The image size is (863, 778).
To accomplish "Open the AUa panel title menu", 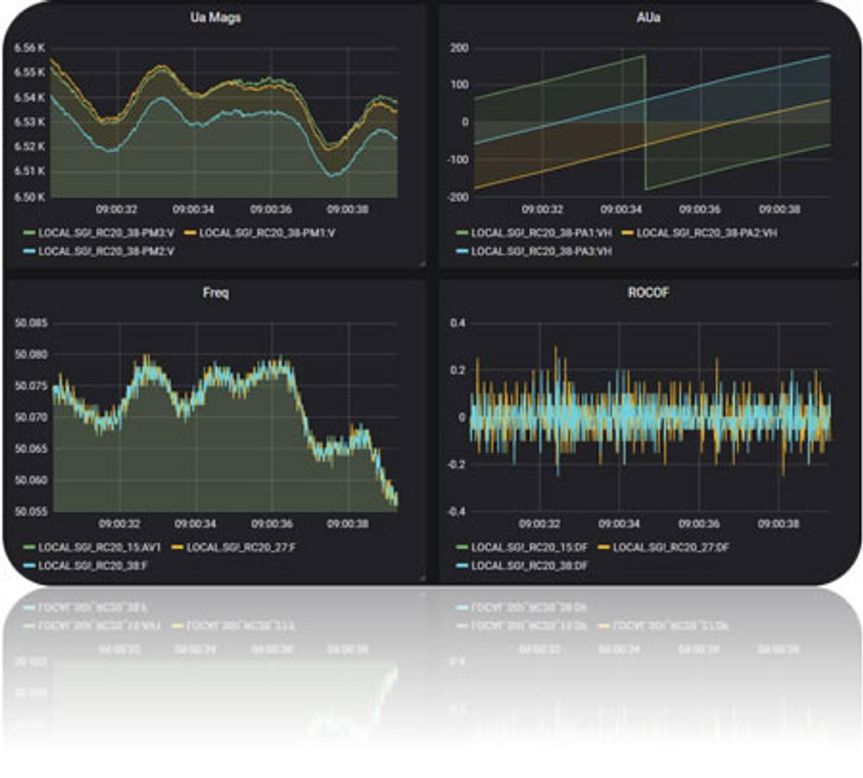I will (648, 17).
